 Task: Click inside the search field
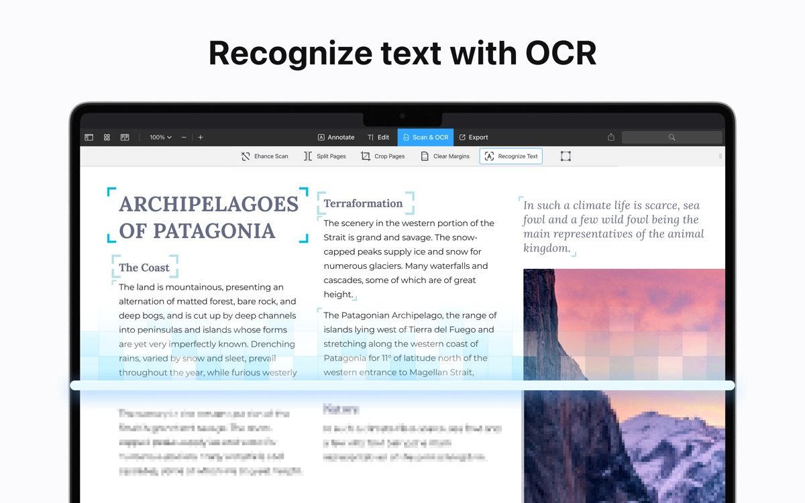click(x=672, y=137)
